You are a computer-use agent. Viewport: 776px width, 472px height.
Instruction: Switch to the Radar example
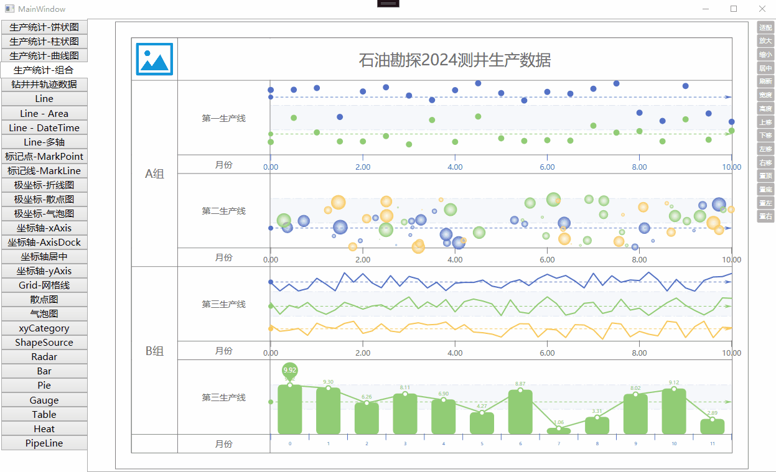(44, 356)
